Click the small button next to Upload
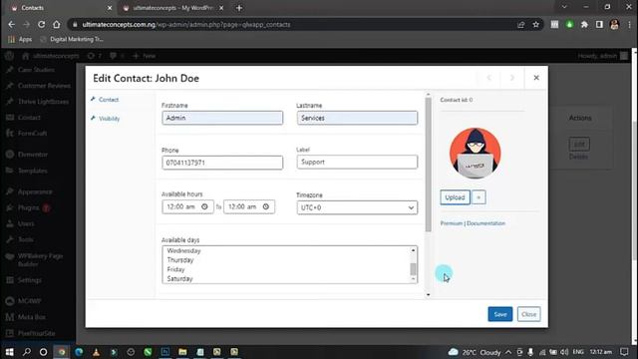The width and height of the screenshot is (638, 359). [x=478, y=197]
